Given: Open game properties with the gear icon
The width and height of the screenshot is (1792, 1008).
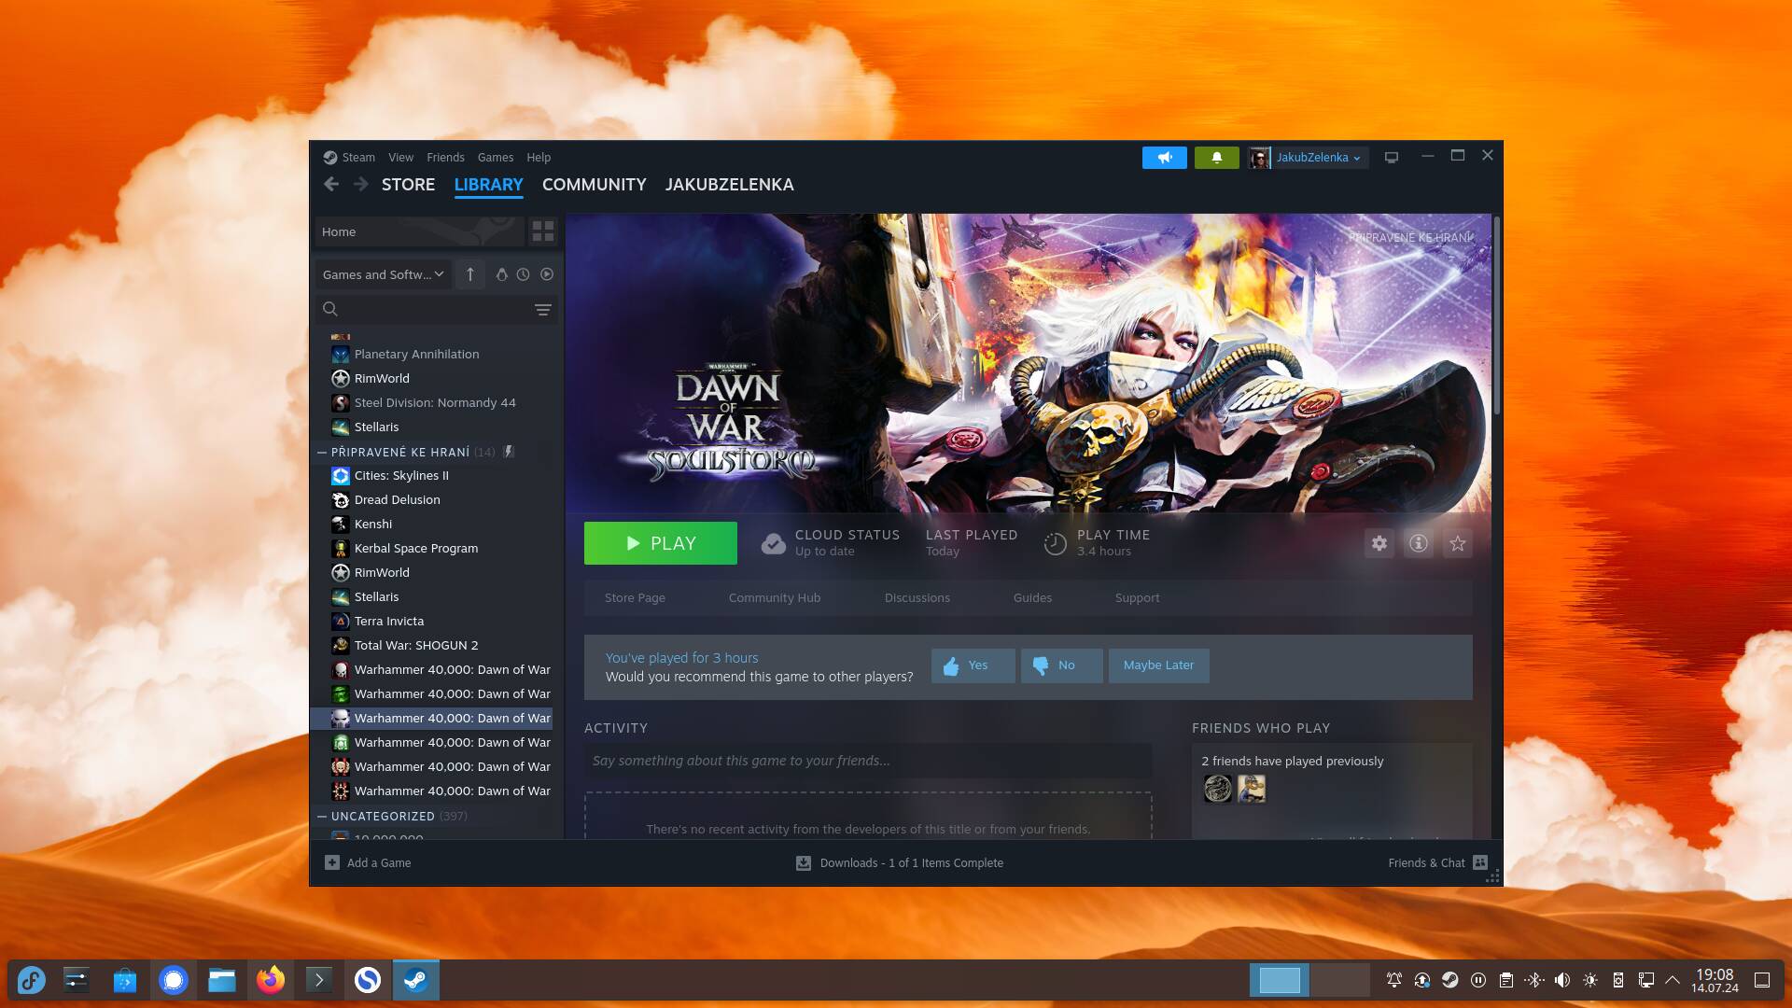Looking at the screenshot, I should click(x=1379, y=542).
